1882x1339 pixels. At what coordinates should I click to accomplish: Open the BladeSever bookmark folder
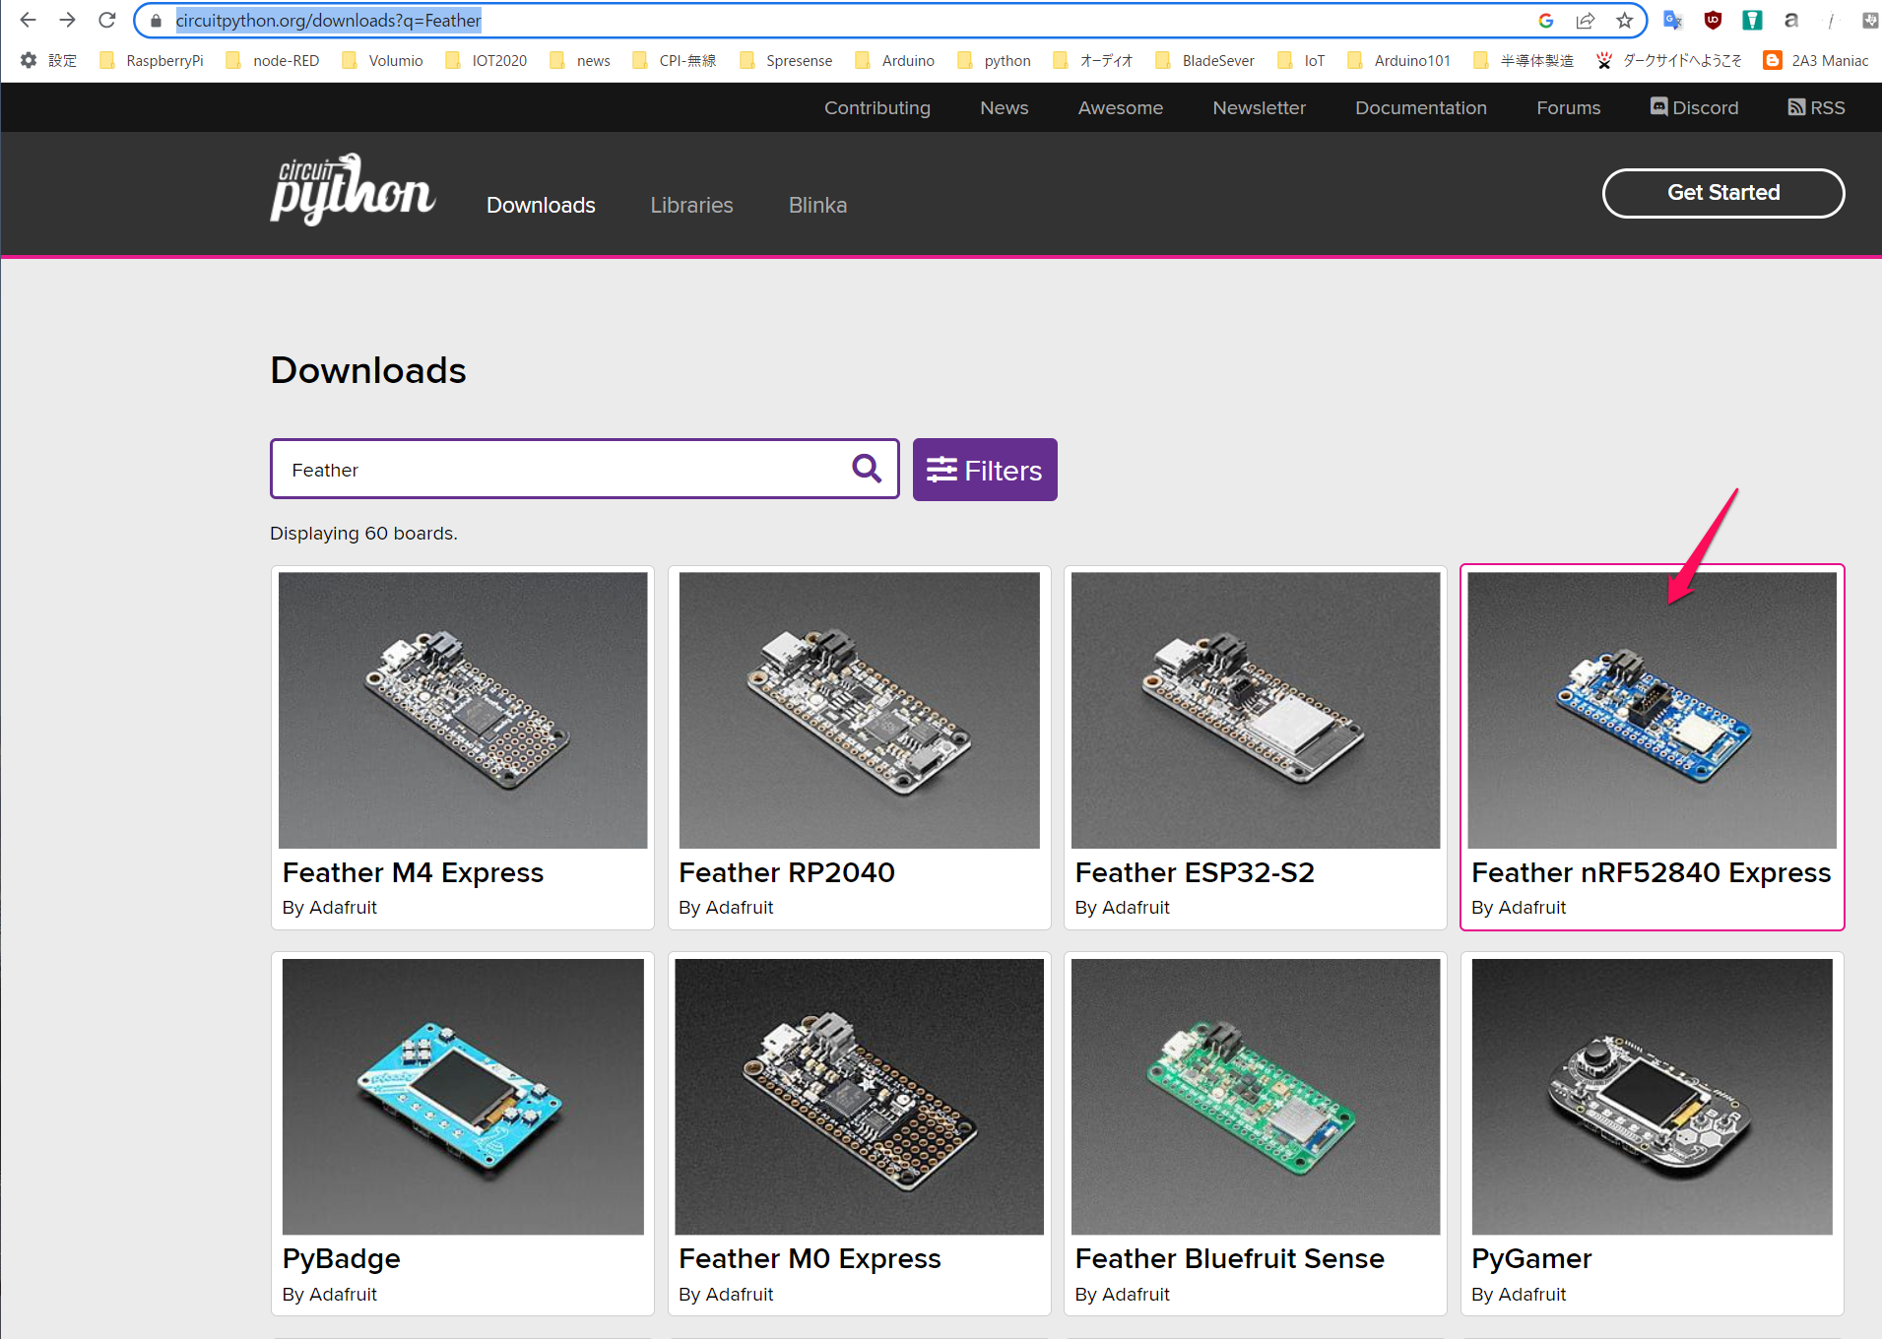[1205, 60]
